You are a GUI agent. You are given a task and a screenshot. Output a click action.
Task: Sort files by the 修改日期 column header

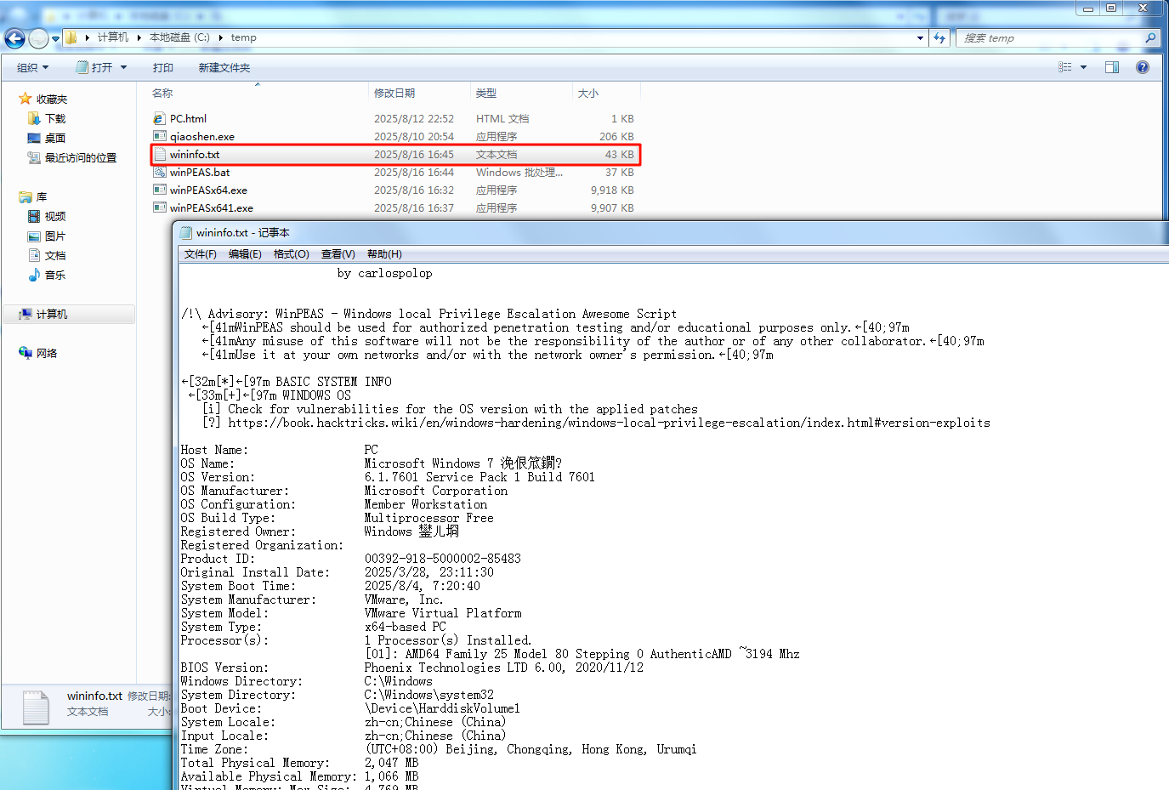tap(394, 94)
